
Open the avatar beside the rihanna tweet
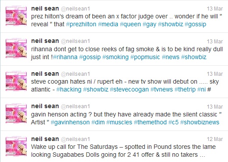click(16, 49)
